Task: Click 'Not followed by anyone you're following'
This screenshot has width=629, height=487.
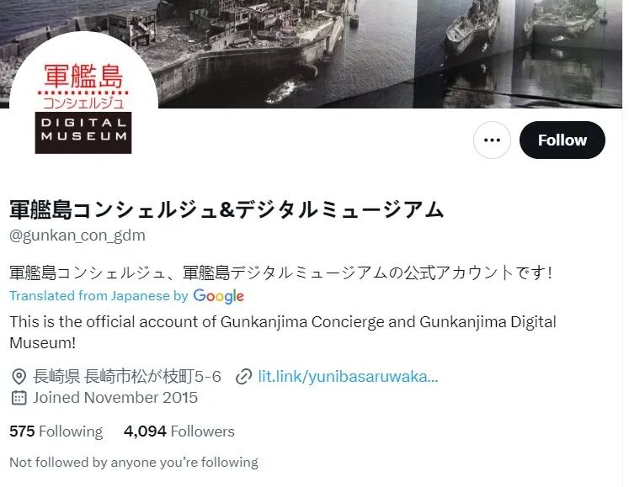Action: [x=134, y=462]
